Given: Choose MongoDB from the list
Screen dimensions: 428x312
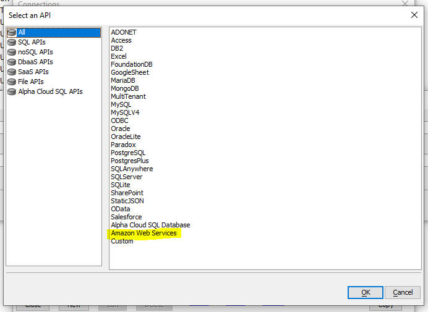Looking at the screenshot, I should [x=125, y=88].
